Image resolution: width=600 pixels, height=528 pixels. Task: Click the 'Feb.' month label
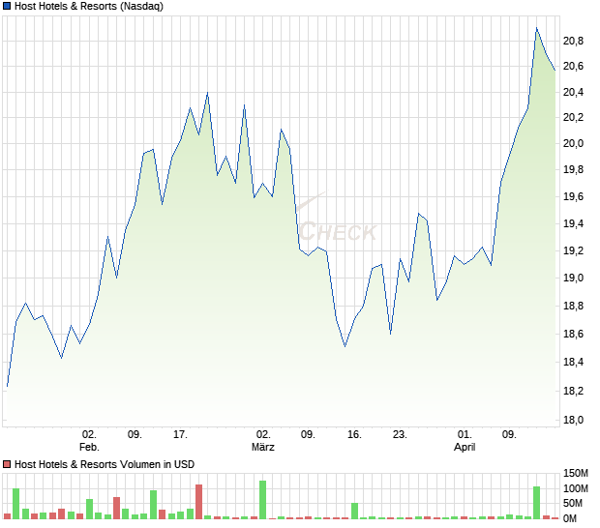click(89, 447)
